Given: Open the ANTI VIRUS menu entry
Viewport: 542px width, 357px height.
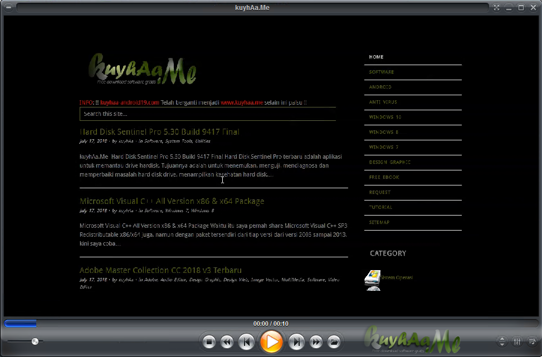Looking at the screenshot, I should 383,102.
